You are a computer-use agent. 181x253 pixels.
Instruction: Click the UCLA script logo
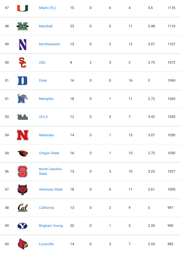pyautogui.click(x=22, y=117)
